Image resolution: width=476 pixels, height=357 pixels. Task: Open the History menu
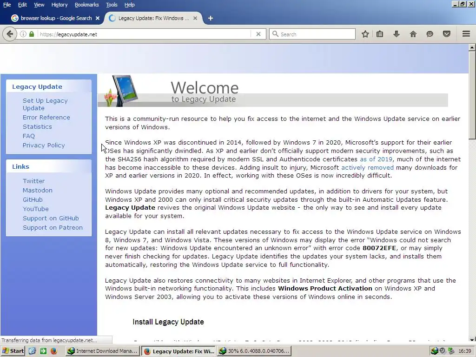click(x=59, y=5)
